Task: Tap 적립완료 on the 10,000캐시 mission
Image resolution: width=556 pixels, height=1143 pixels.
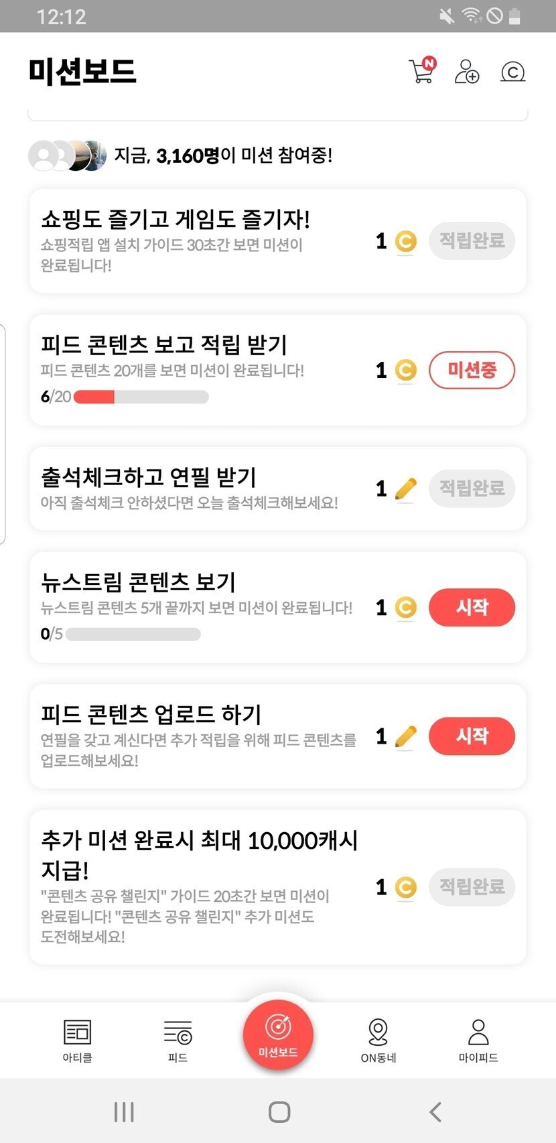Action: click(x=472, y=886)
